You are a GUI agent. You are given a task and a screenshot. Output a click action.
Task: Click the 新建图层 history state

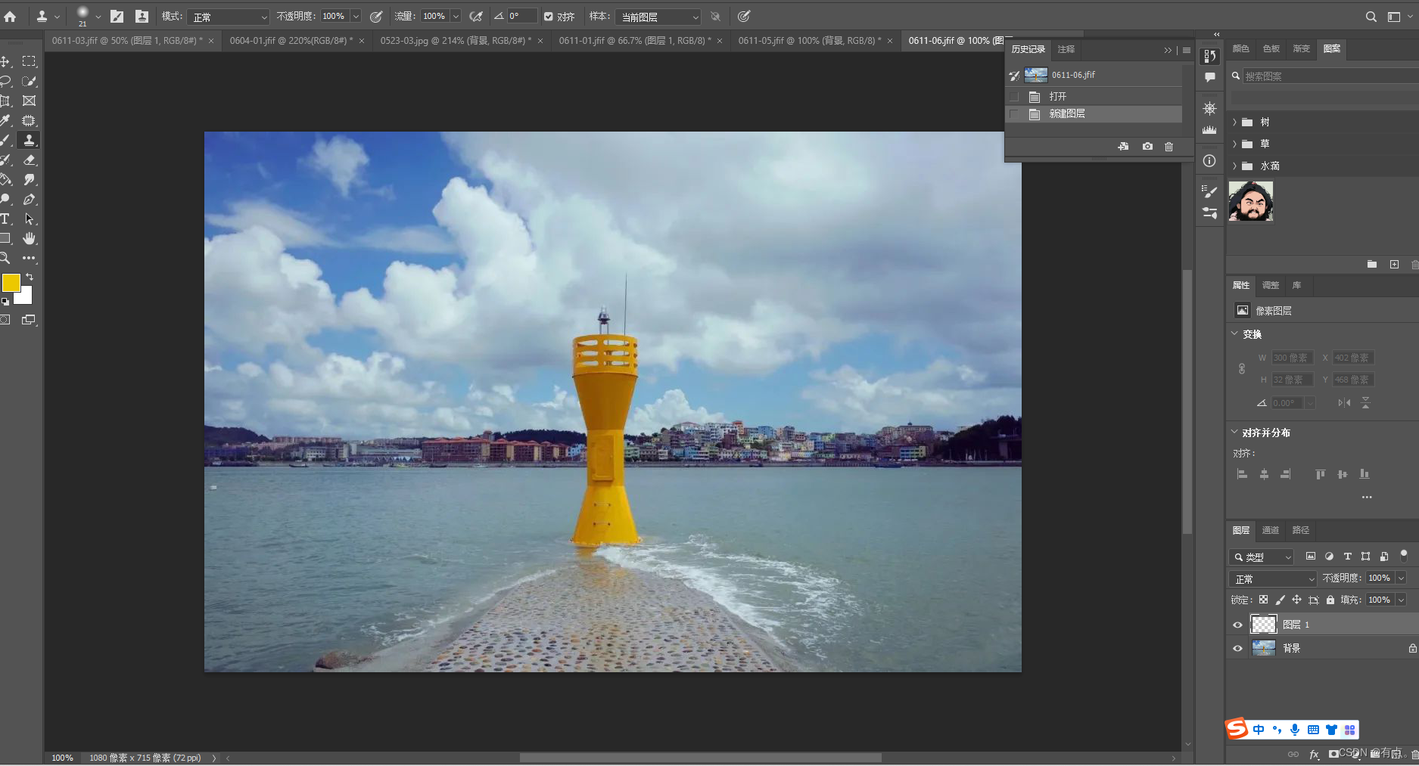click(x=1066, y=113)
